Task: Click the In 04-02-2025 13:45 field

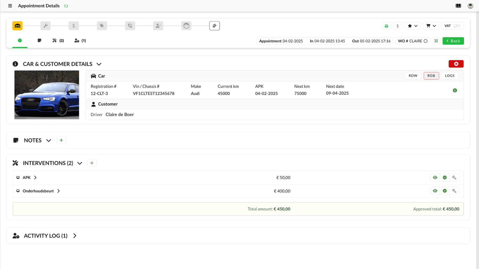Action: (327, 41)
